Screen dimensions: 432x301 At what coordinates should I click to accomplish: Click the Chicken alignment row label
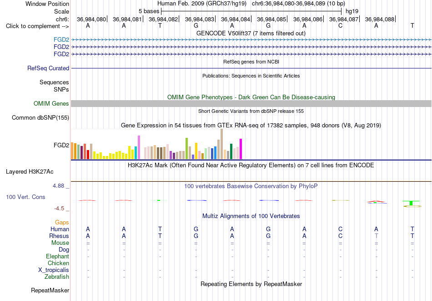pos(58,263)
